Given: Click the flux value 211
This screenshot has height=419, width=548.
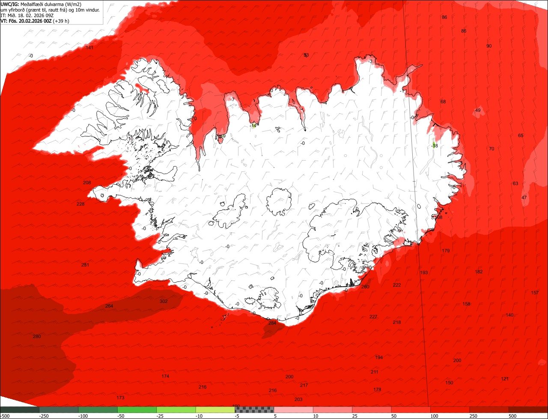Looking at the screenshot, I should (x=375, y=372).
